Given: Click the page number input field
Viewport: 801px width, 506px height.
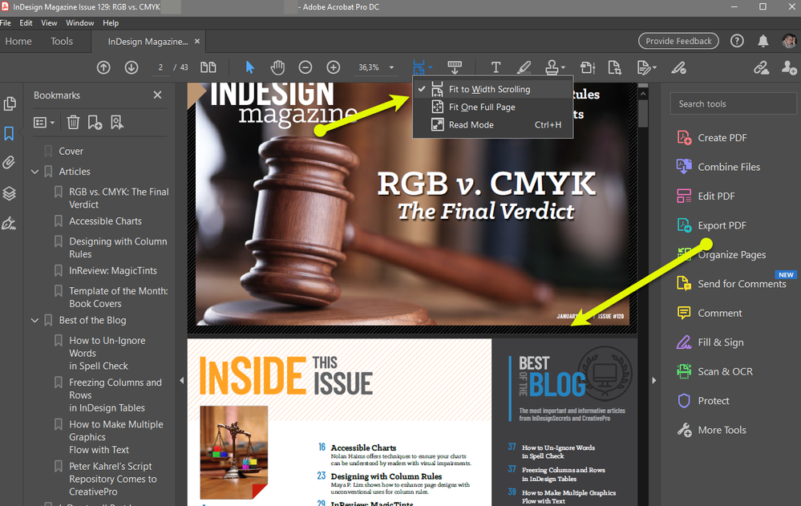Looking at the screenshot, I should pyautogui.click(x=160, y=67).
